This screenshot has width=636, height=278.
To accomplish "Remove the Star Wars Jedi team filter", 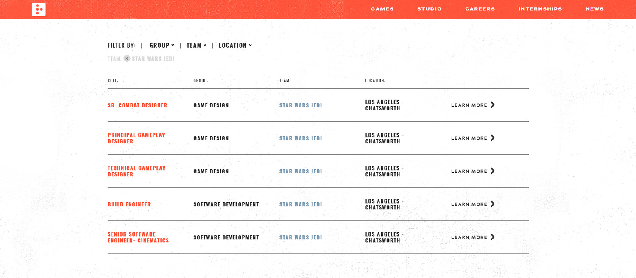I will pos(127,58).
